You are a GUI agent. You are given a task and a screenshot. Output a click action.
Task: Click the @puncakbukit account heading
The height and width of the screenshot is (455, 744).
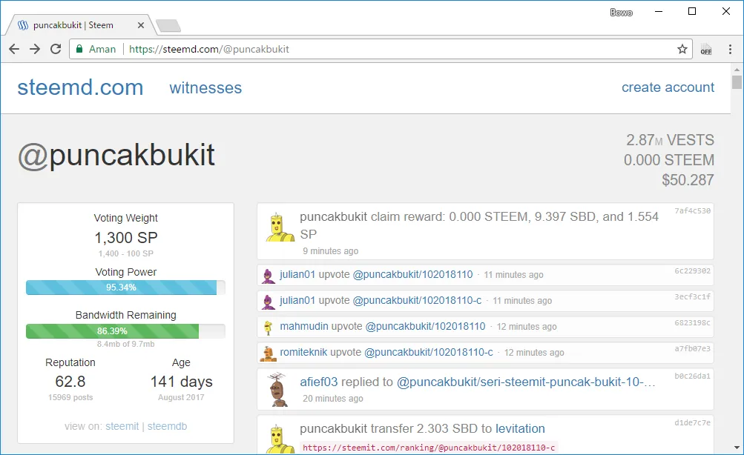pos(116,155)
